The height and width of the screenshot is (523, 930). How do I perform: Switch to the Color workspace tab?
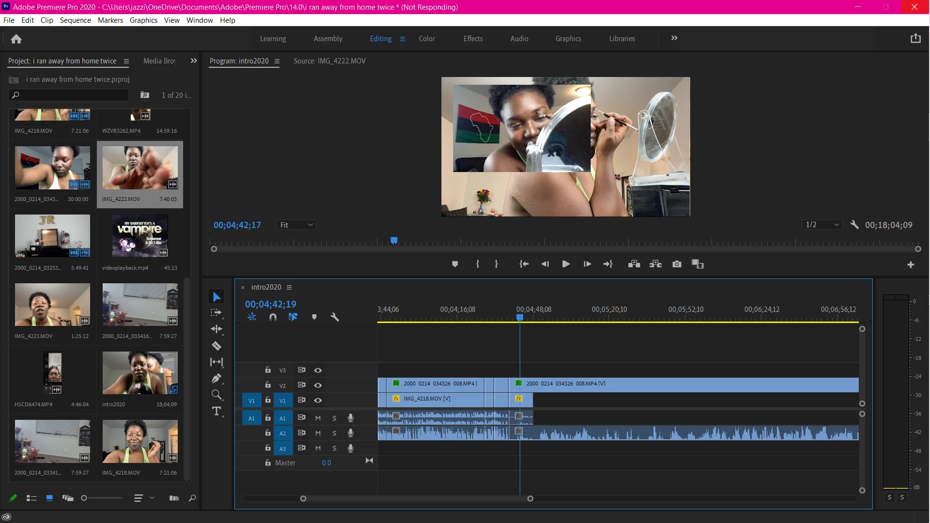click(427, 39)
